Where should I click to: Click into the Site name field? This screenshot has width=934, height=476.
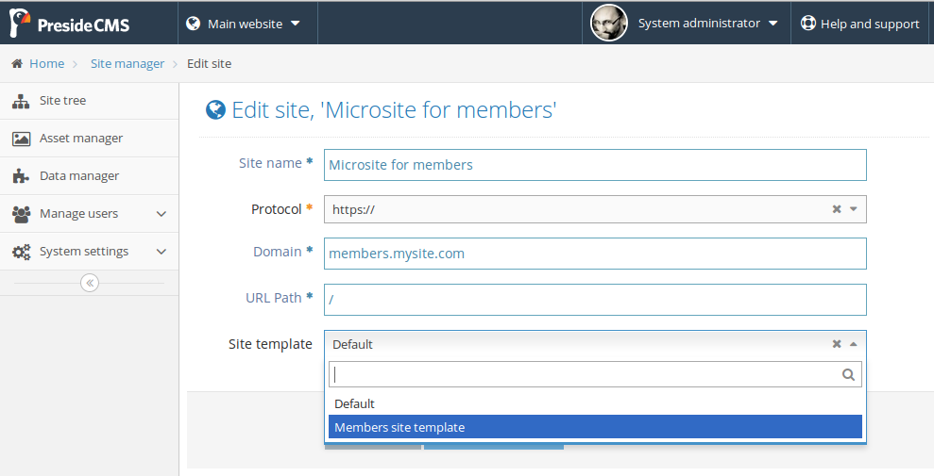tap(595, 165)
